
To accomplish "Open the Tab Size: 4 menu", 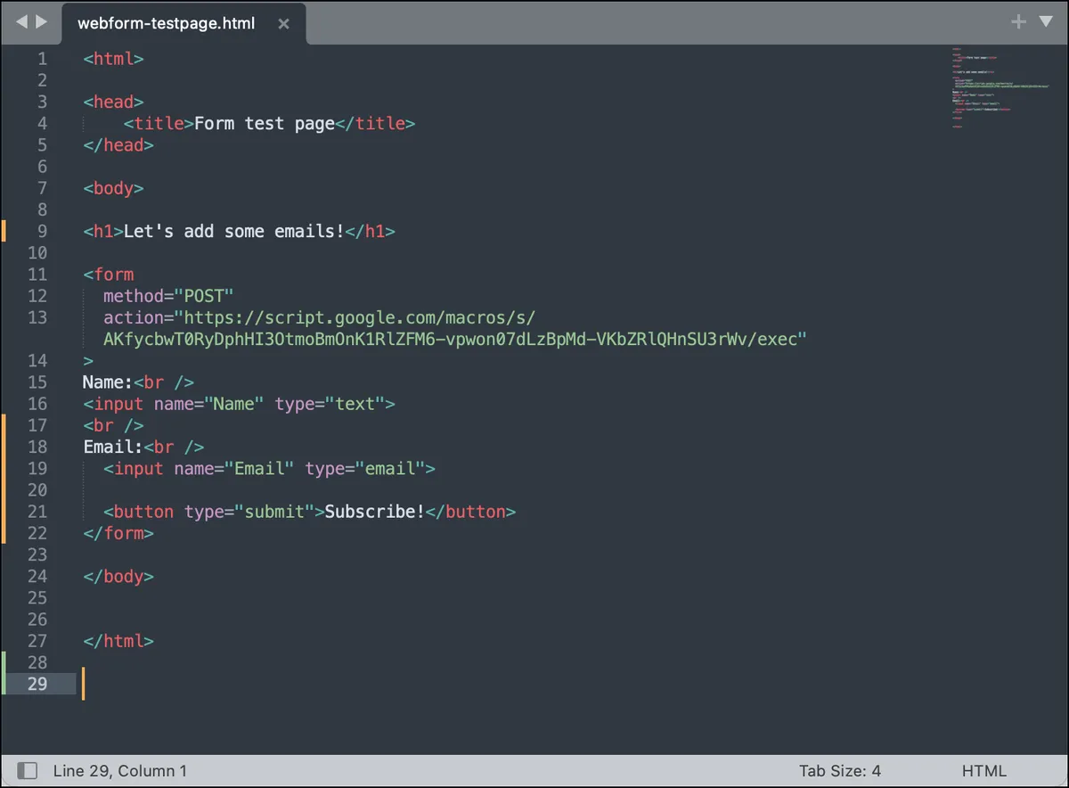I will pyautogui.click(x=840, y=771).
